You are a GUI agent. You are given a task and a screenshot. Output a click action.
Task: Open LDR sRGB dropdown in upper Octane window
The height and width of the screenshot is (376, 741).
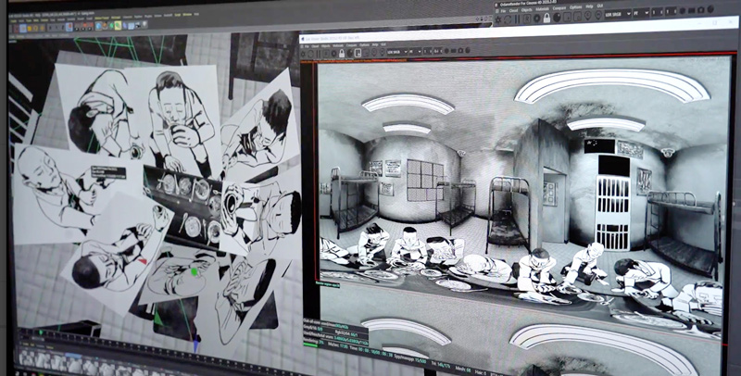pyautogui.click(x=618, y=14)
